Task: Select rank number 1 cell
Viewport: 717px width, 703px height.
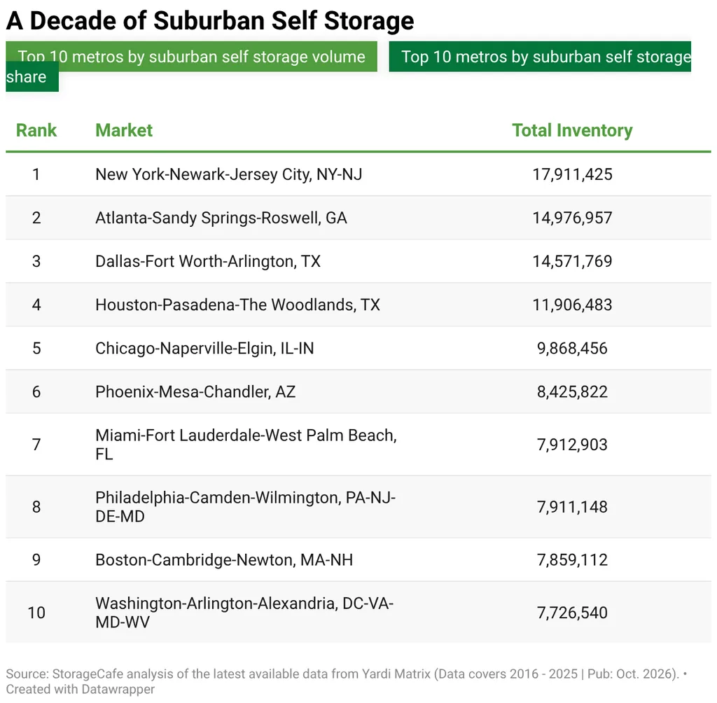Action: pyautogui.click(x=36, y=174)
